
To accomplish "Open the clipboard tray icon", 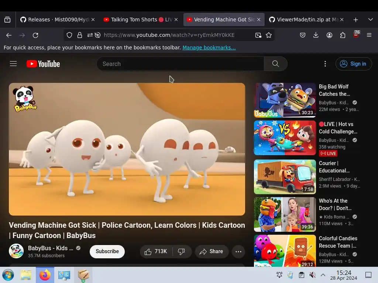I will tap(301, 275).
